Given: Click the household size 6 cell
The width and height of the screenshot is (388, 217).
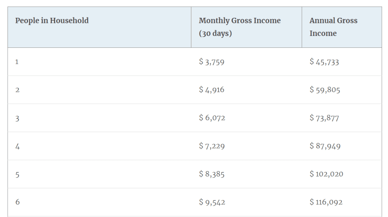Looking at the screenshot, I should (x=17, y=202).
